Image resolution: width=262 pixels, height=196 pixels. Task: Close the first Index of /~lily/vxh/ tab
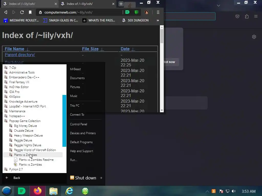pos(56,4)
